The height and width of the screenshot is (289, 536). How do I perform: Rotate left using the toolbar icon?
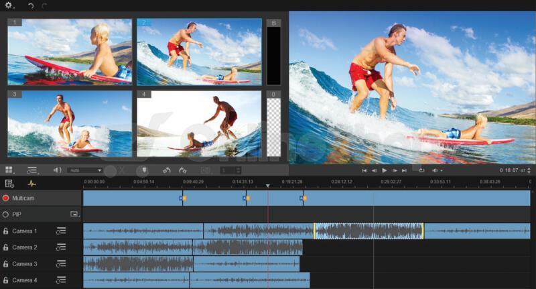pyautogui.click(x=167, y=170)
